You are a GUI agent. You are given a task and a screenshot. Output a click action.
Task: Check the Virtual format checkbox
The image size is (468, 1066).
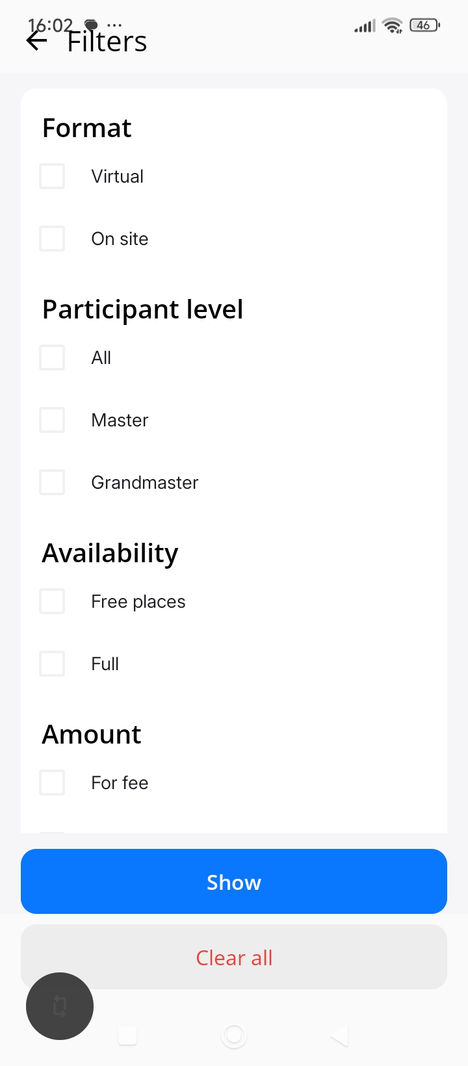(x=52, y=176)
